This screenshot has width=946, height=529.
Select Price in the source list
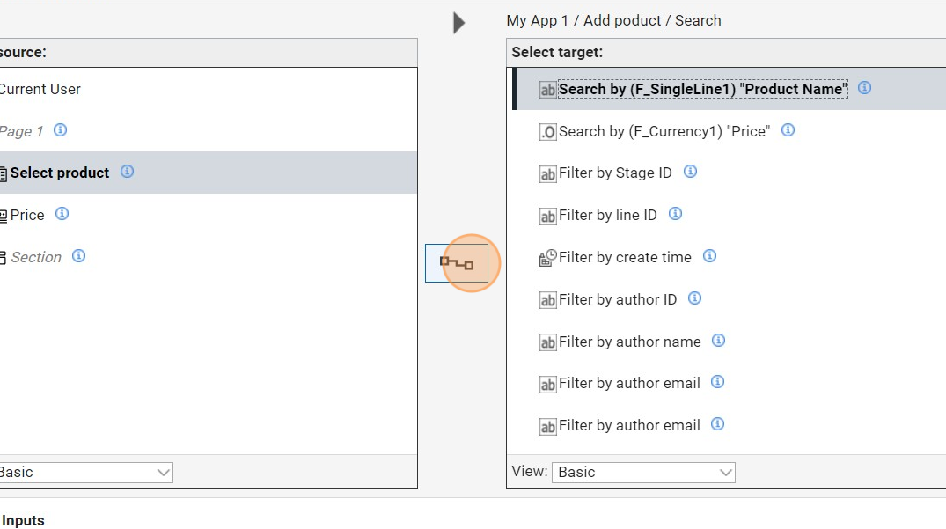[x=26, y=215]
